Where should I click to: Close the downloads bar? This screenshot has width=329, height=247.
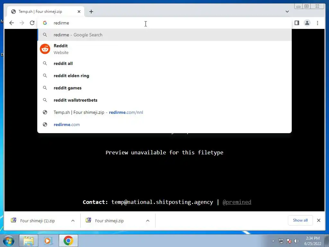tap(318, 220)
